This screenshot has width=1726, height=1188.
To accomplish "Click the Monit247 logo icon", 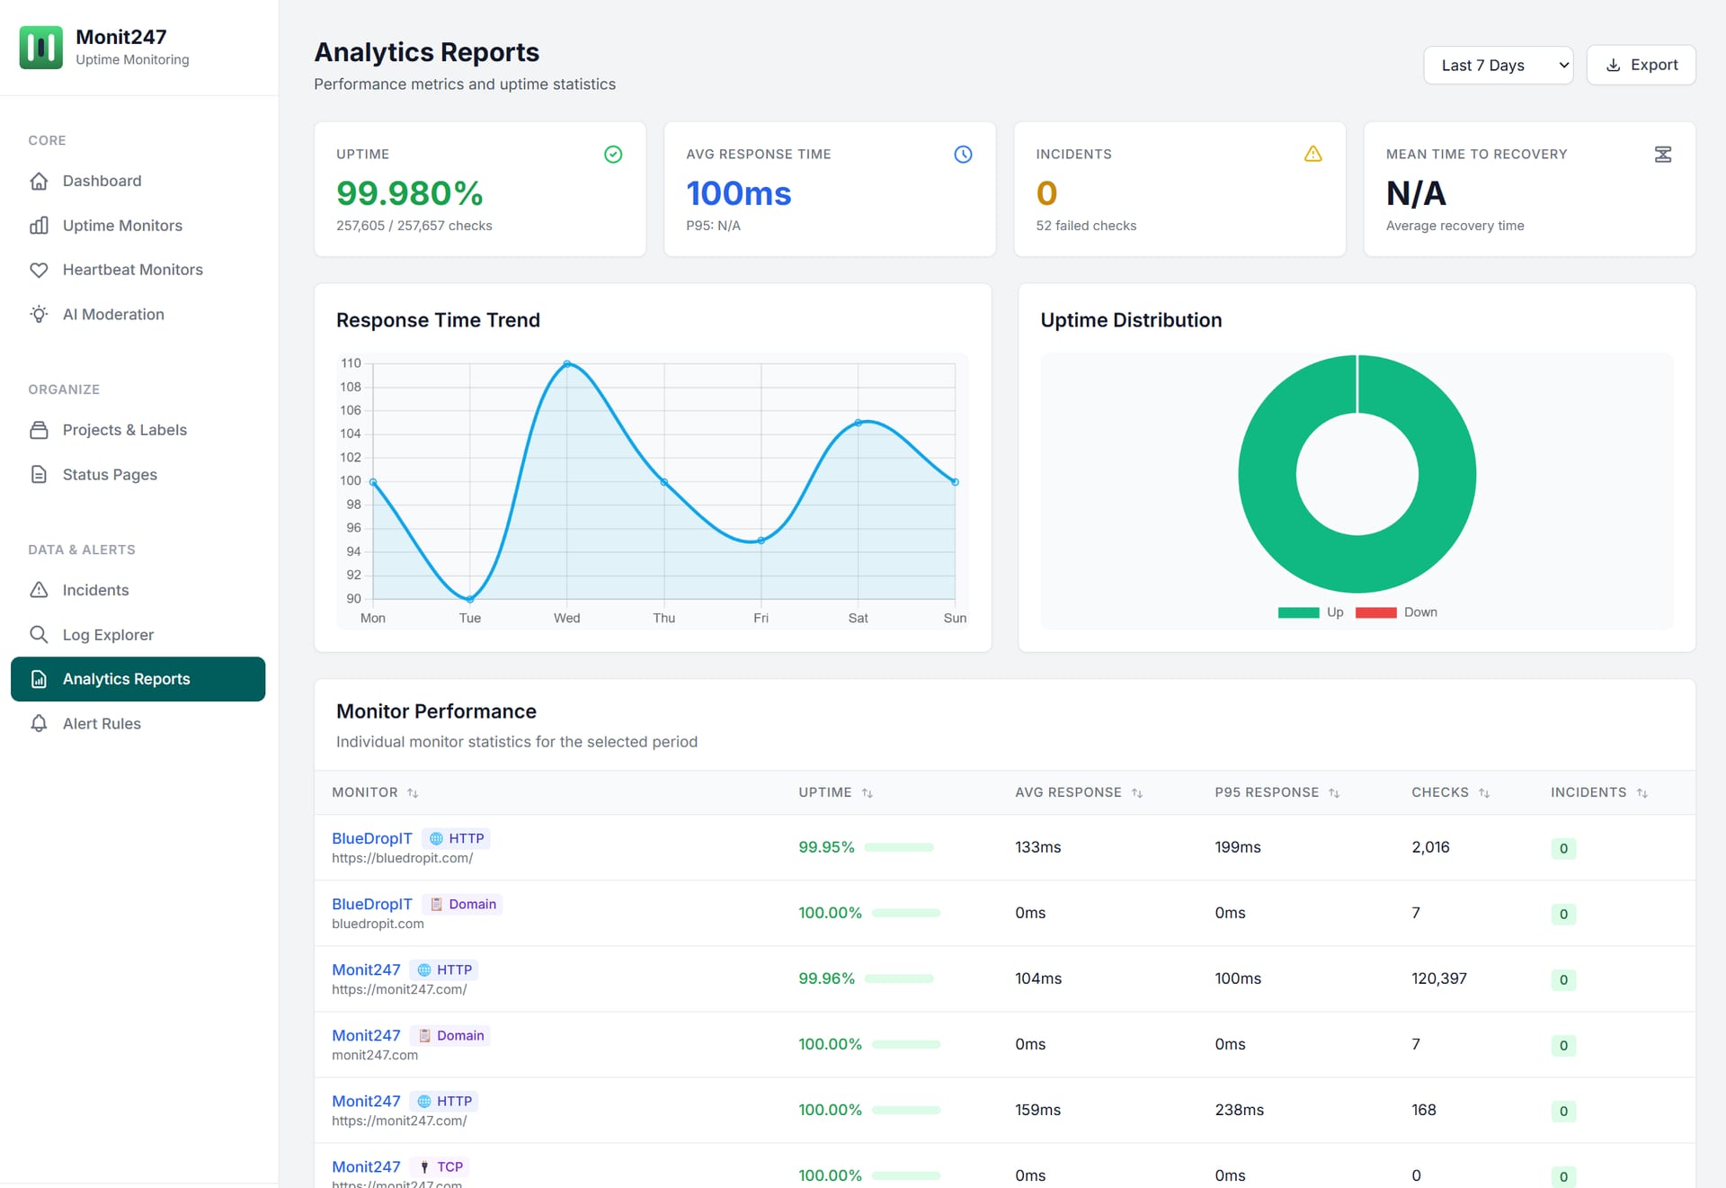I will tap(41, 48).
